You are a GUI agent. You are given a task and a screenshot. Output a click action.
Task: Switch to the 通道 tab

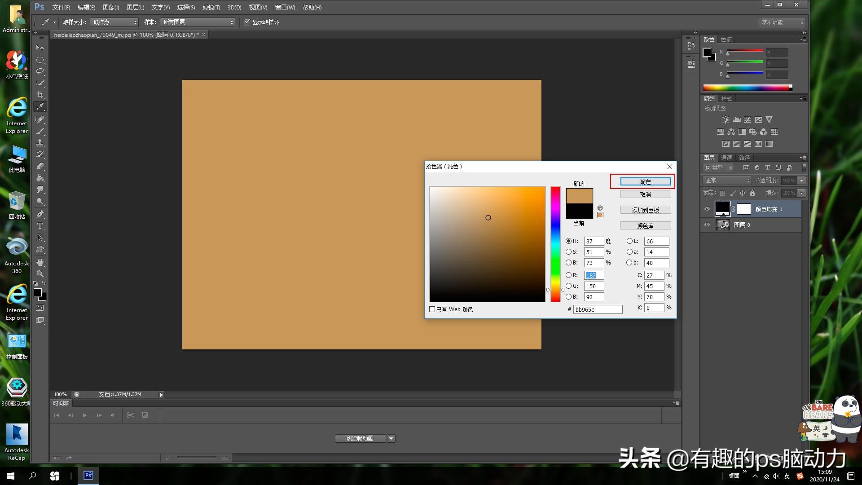point(726,158)
